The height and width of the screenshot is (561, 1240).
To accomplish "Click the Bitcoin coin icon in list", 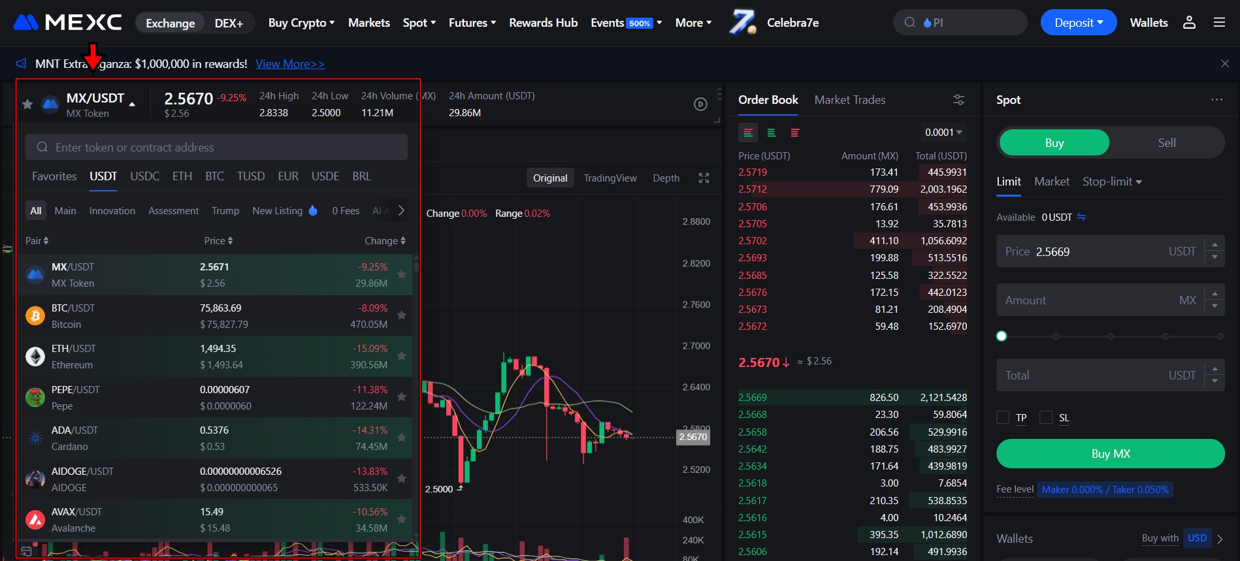I will (x=35, y=316).
